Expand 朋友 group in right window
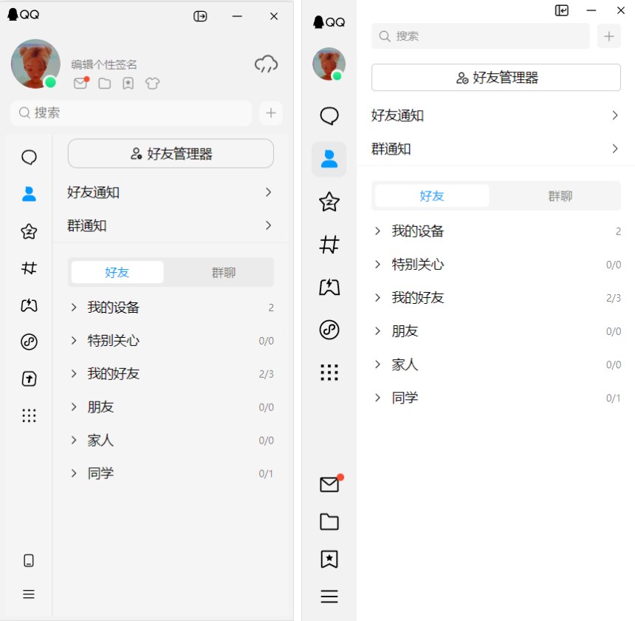This screenshot has width=635, height=621. pyautogui.click(x=496, y=330)
